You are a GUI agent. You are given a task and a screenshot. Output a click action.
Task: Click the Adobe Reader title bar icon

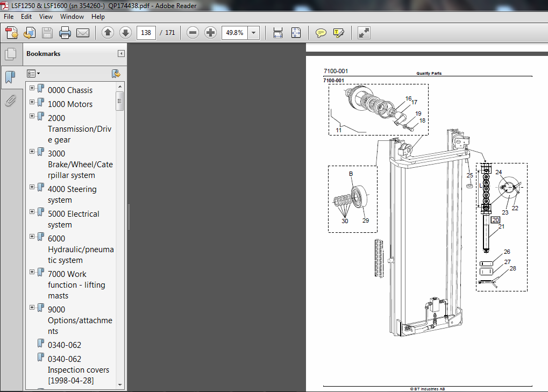[4, 5]
